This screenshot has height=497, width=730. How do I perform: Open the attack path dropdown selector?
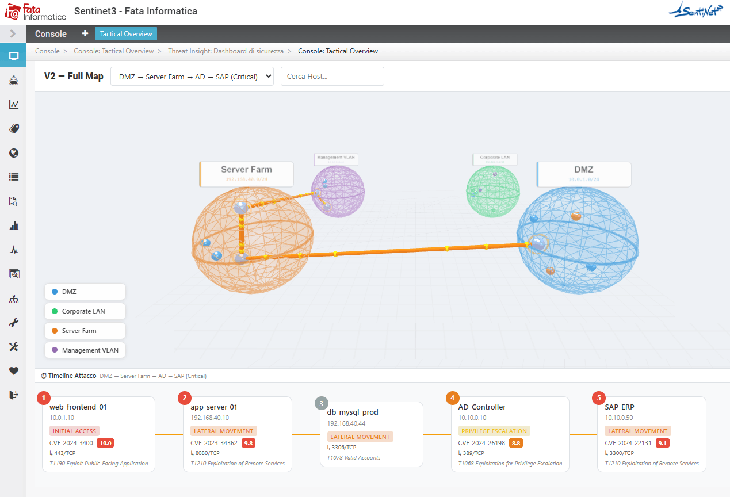(192, 76)
